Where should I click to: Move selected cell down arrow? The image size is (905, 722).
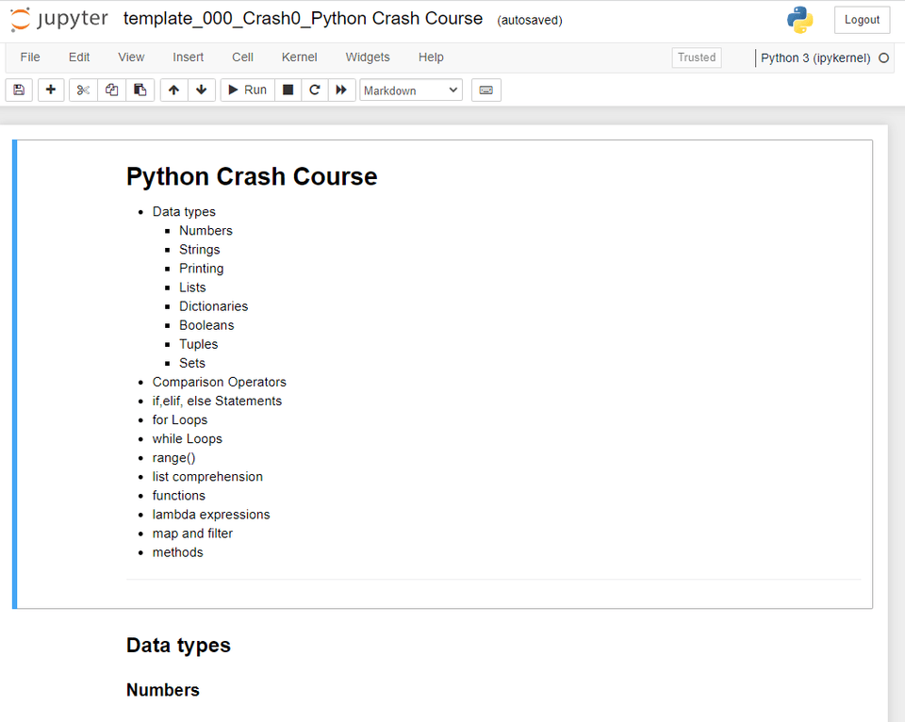coord(201,90)
